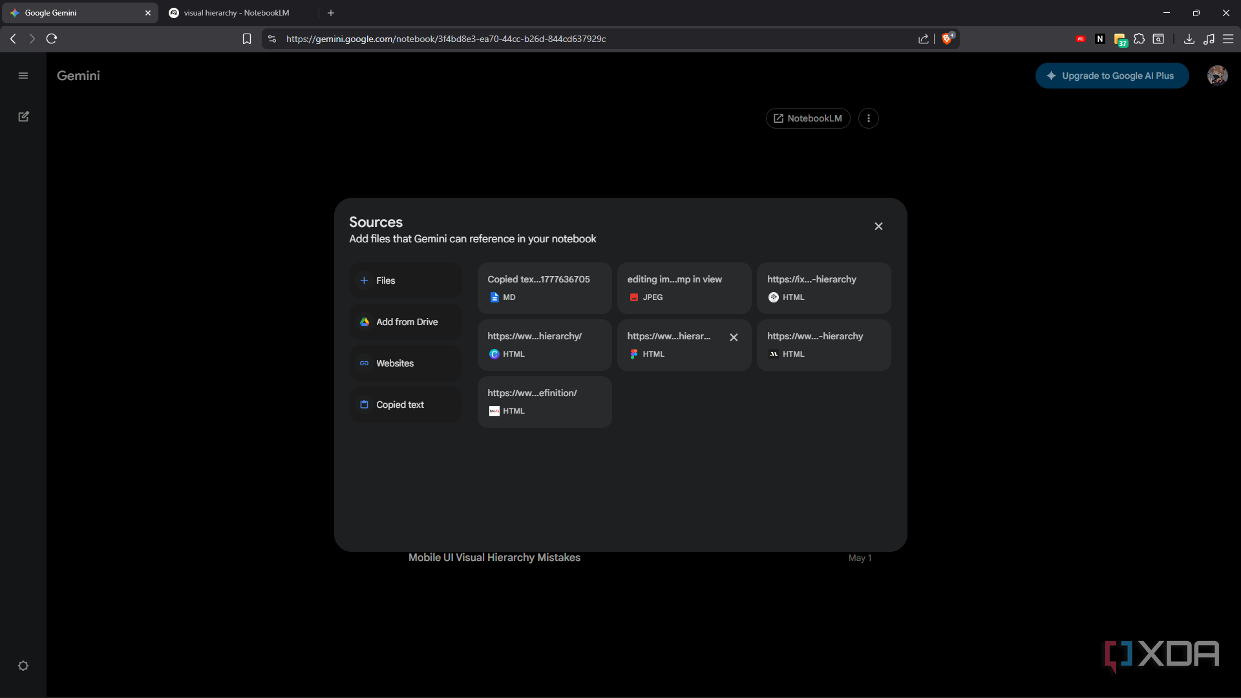Close the Sources dialog
The width and height of the screenshot is (1241, 698).
878,226
